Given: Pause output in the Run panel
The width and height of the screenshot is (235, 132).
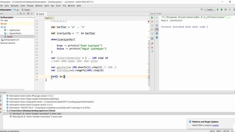Looking at the screenshot, I should pos(152,26).
